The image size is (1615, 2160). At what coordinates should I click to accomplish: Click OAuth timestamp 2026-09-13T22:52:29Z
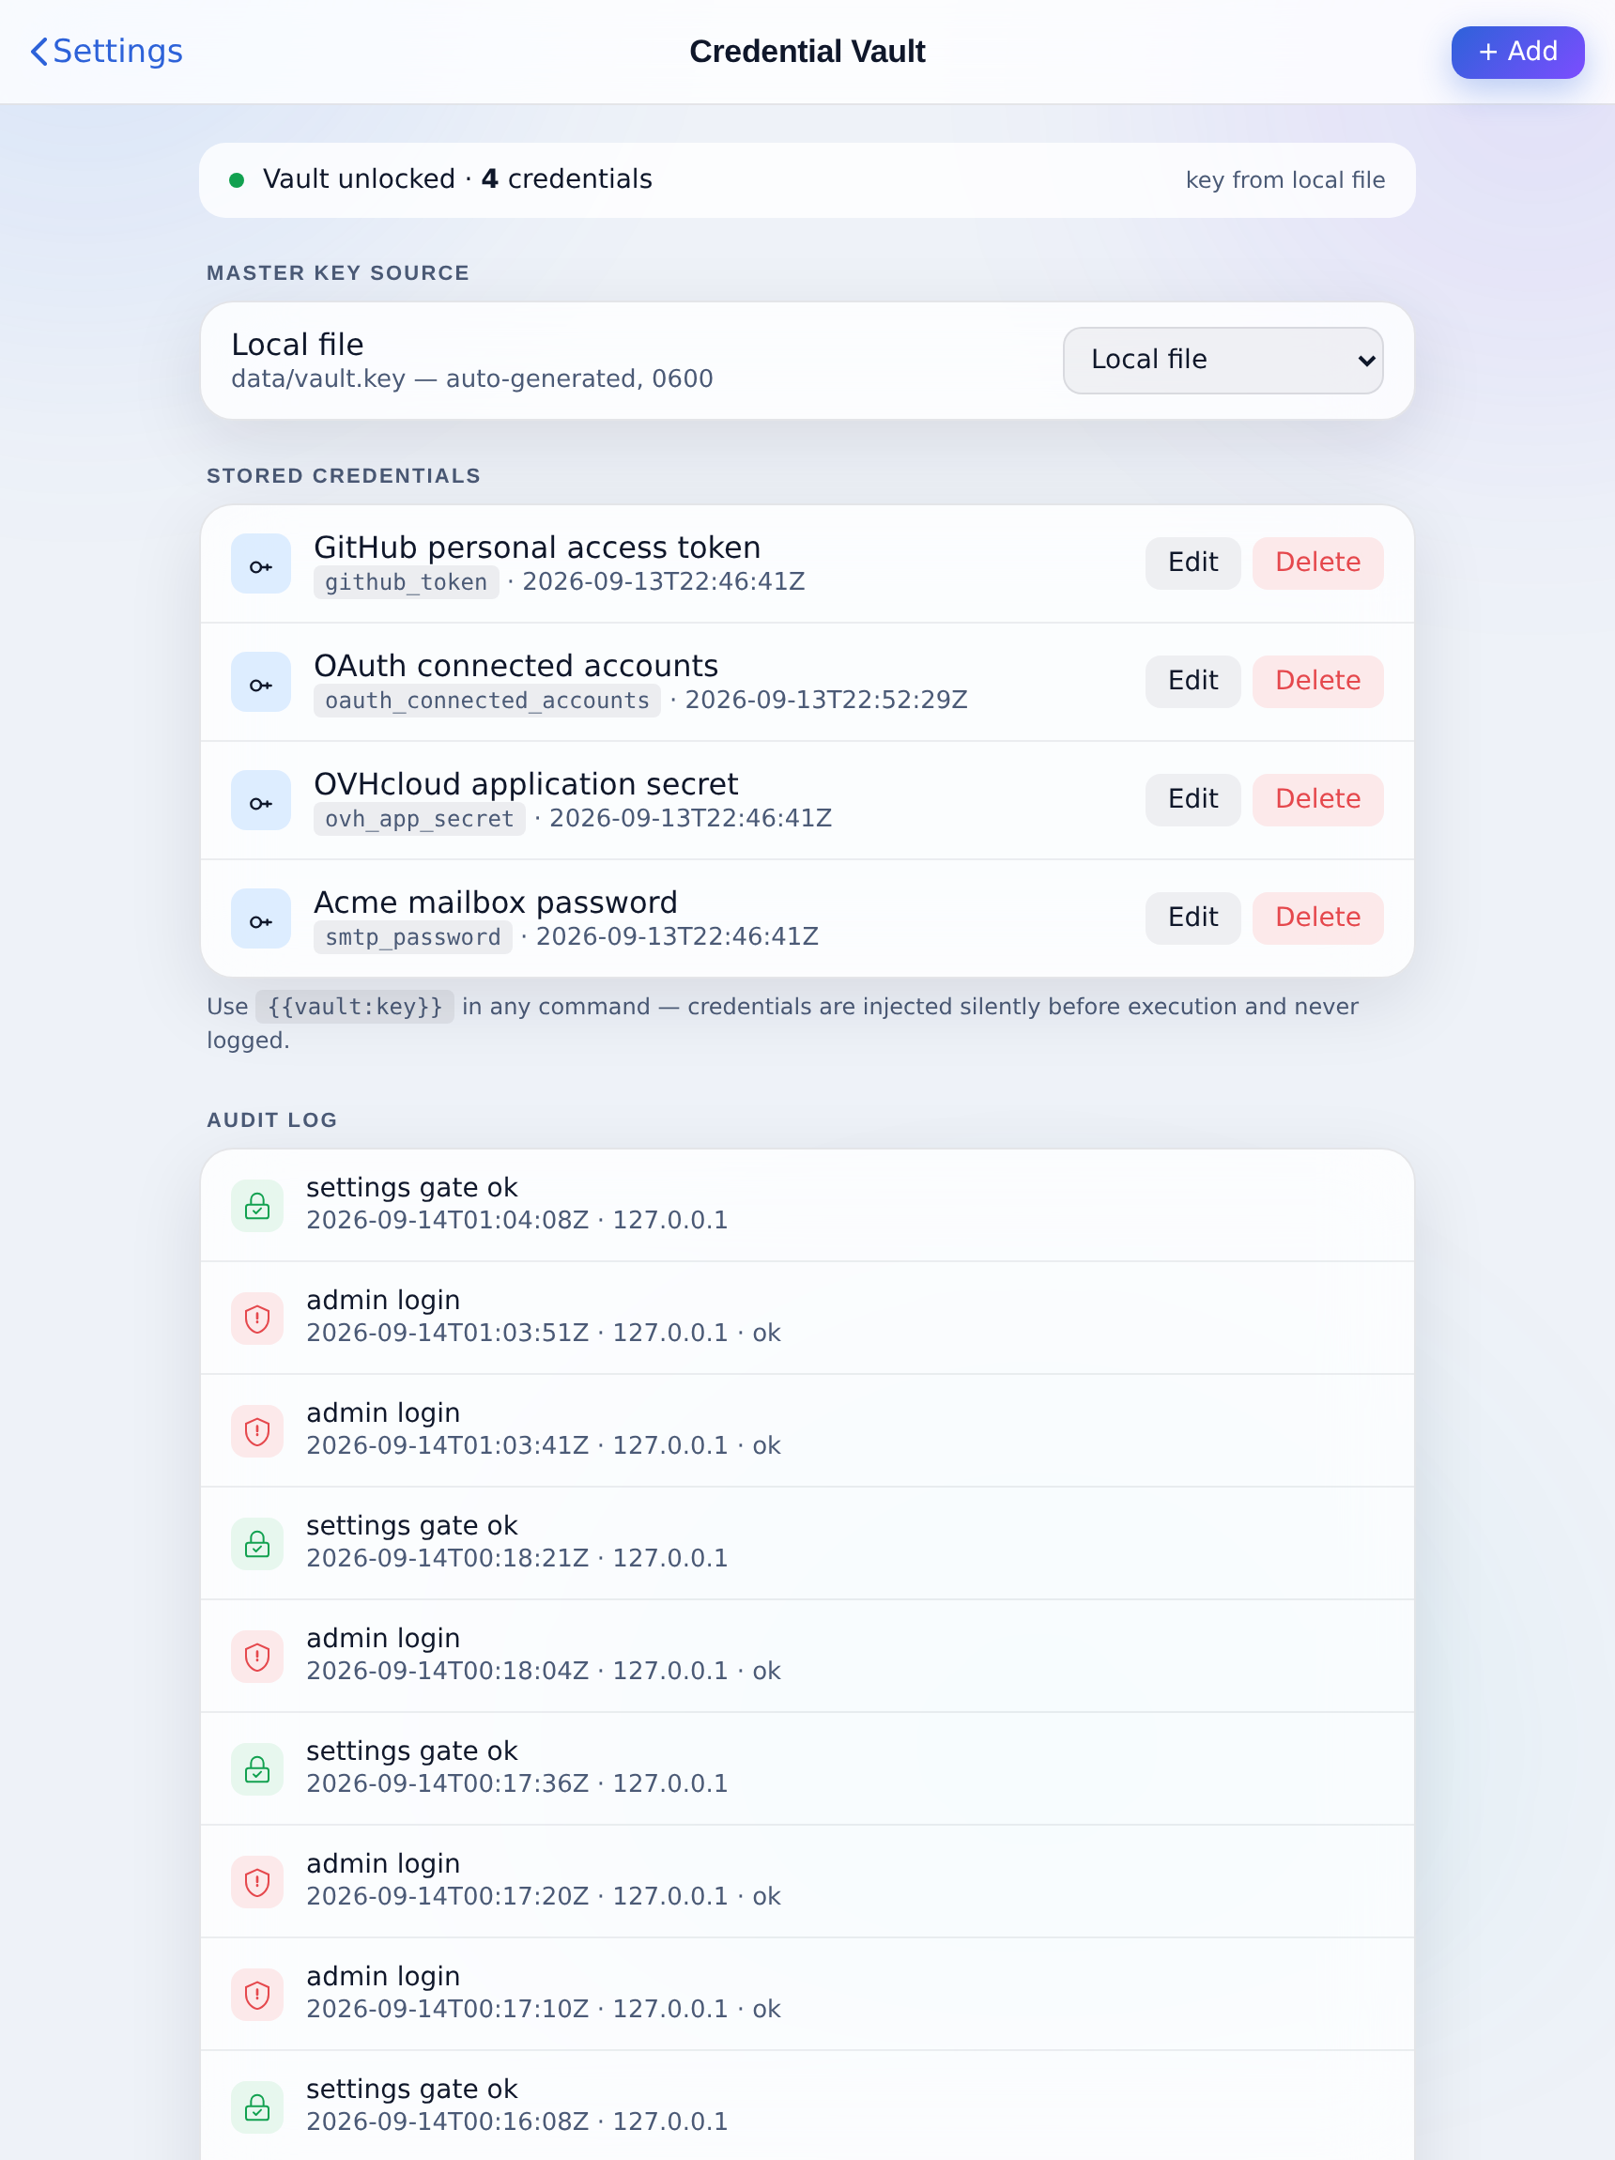click(826, 699)
